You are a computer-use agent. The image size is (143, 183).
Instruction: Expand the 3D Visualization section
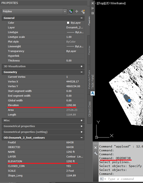pos(82,66)
